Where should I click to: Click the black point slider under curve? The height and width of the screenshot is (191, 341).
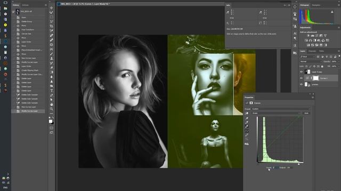coord(258,164)
